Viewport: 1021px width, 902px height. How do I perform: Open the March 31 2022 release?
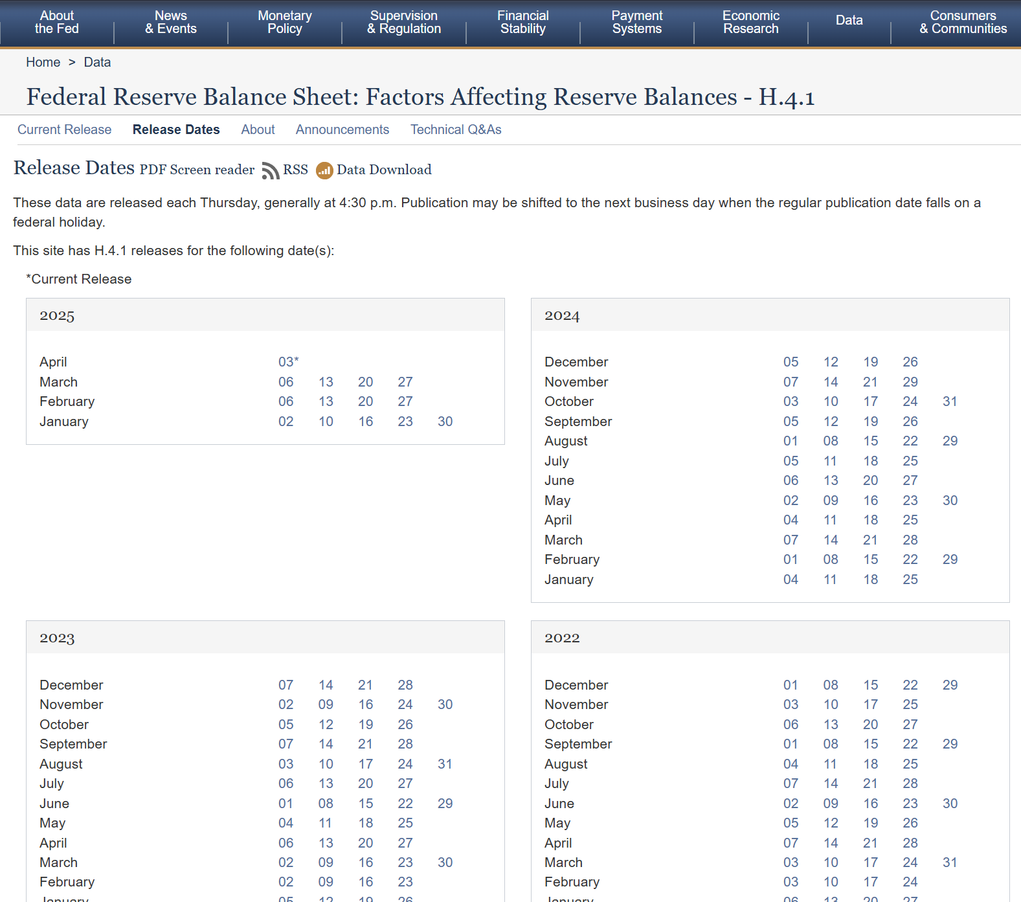[x=950, y=863]
